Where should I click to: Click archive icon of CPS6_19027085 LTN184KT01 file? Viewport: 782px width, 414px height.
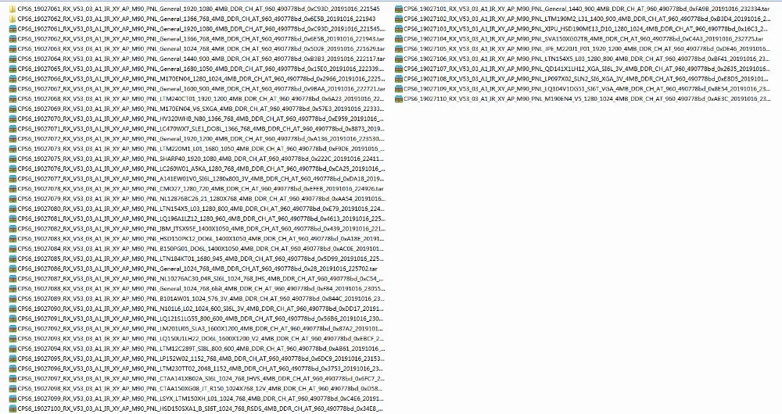tap(13, 259)
